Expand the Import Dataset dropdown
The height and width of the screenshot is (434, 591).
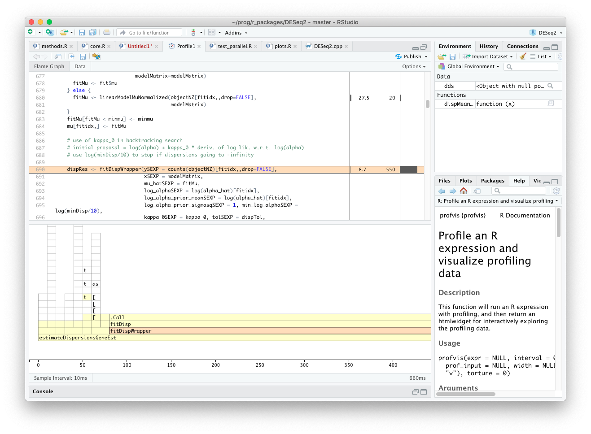[x=488, y=56]
